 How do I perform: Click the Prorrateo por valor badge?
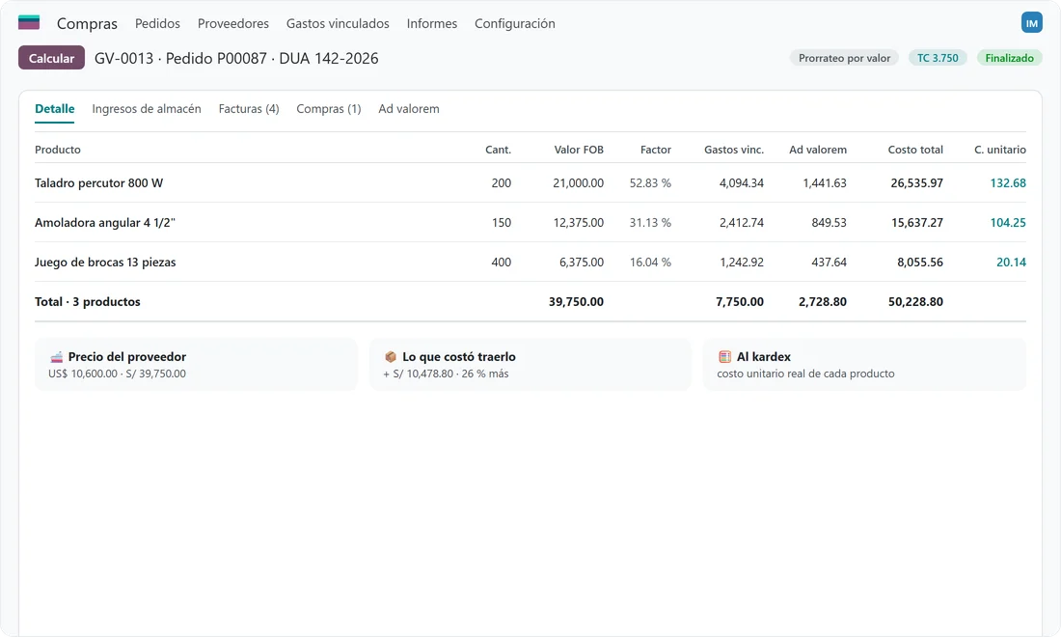click(x=845, y=58)
